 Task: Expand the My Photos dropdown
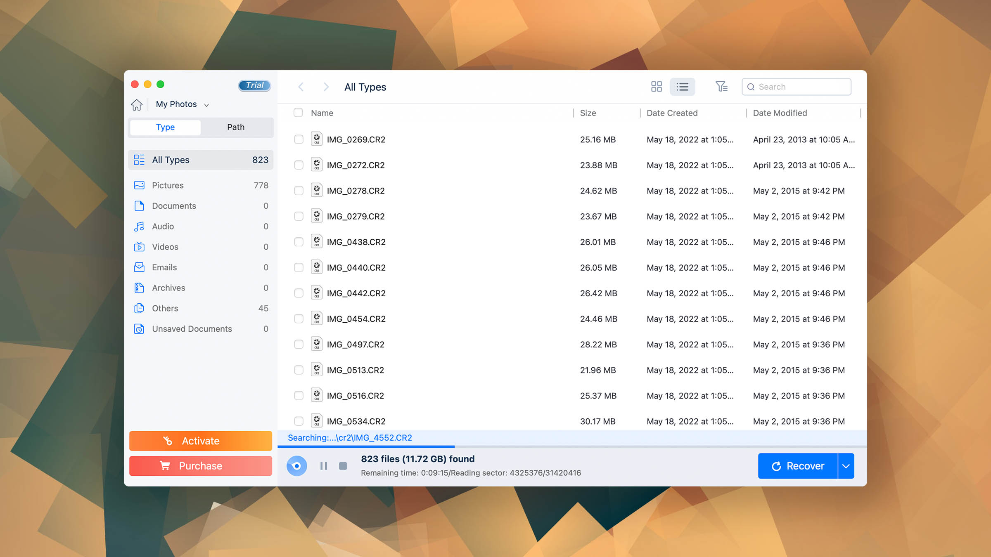click(182, 104)
